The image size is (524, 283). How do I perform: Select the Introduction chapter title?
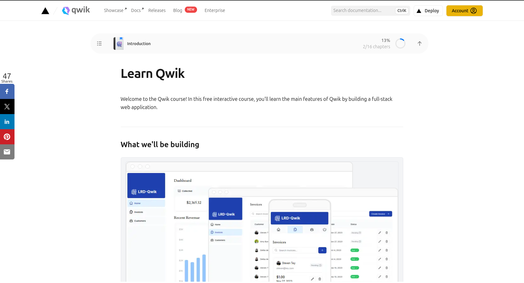point(139,44)
